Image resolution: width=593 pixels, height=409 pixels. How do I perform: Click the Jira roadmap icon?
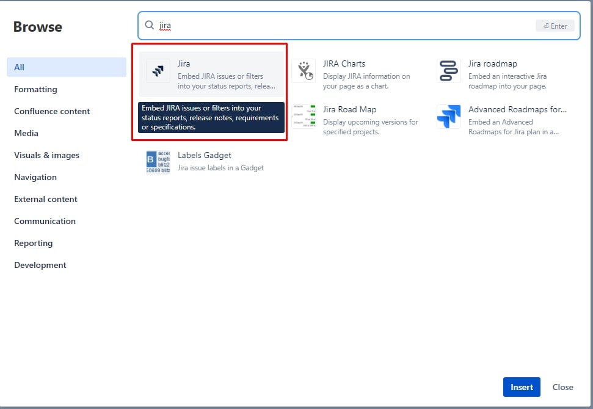[448, 71]
